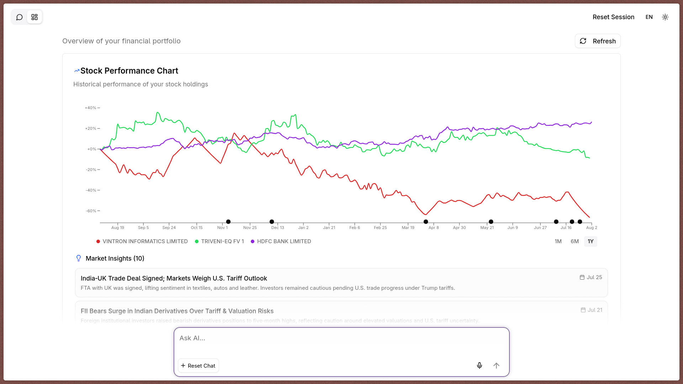This screenshot has height=384, width=683.
Task: Click the Refresh button
Action: click(598, 41)
